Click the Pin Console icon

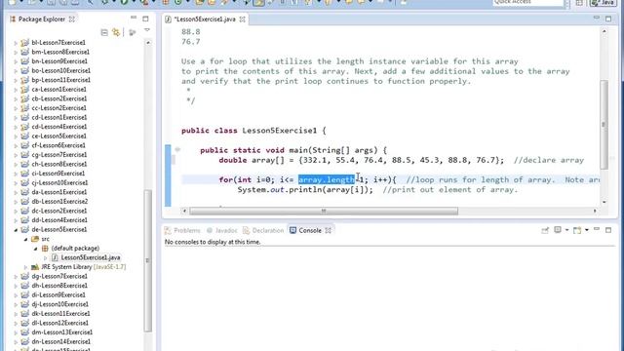point(545,230)
